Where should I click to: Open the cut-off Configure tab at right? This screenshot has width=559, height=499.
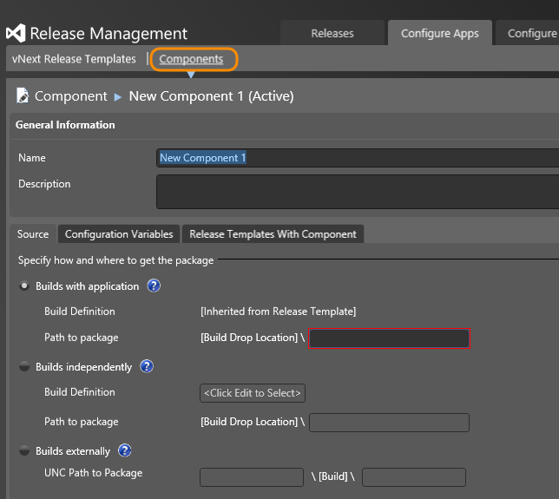click(529, 33)
